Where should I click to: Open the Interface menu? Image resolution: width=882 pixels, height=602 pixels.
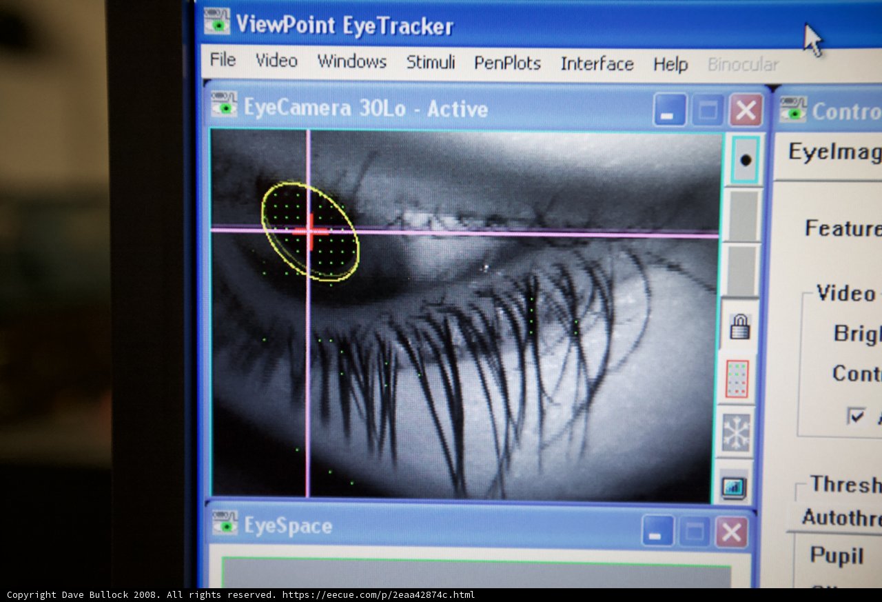(597, 64)
